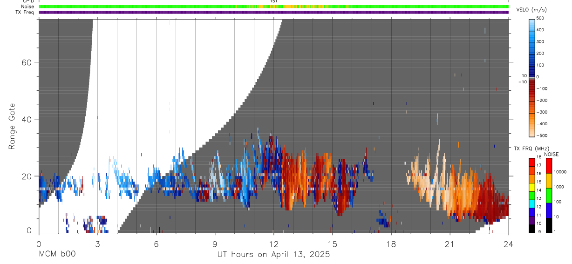This screenshot has height=264, width=572.
Task: Click the MCM b00 radar label
Action: point(57,254)
